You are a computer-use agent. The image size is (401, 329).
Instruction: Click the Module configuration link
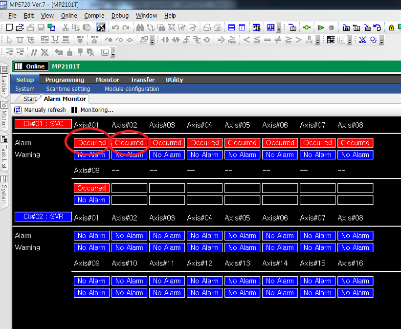point(132,89)
